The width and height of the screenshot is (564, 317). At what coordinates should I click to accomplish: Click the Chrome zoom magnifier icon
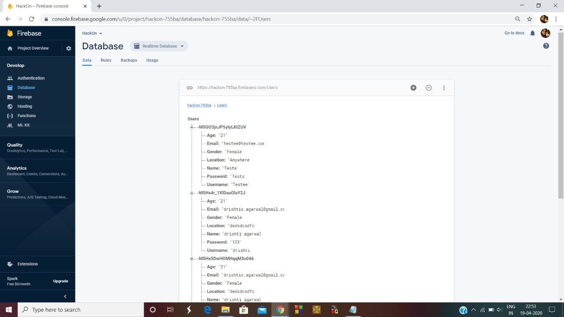coord(518,19)
